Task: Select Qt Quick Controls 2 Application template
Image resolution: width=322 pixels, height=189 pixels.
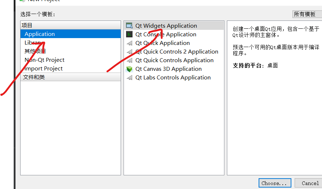Action: [174, 52]
